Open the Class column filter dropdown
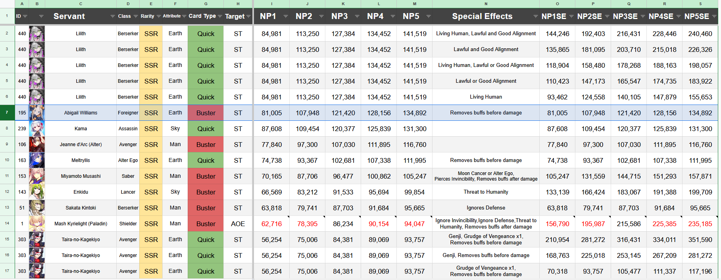 click(136, 16)
